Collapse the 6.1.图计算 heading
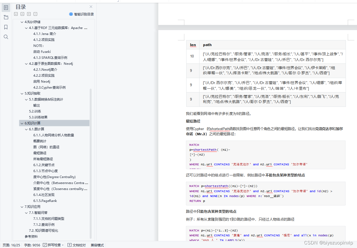Viewport: 357px width, 248px height. [26, 129]
